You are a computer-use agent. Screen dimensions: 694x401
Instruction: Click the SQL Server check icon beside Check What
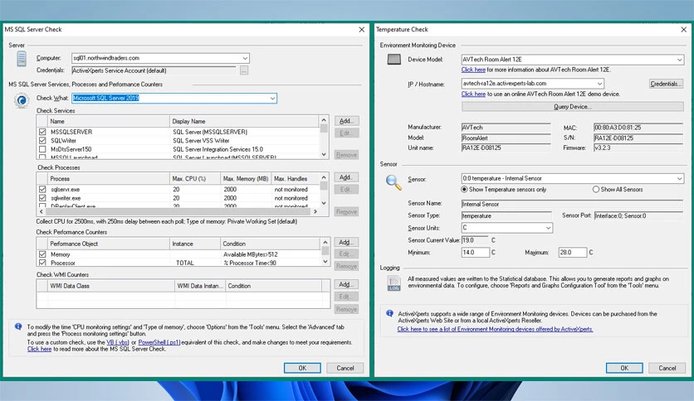click(22, 101)
